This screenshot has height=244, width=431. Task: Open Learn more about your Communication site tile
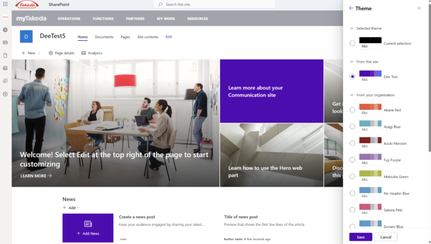point(271,91)
